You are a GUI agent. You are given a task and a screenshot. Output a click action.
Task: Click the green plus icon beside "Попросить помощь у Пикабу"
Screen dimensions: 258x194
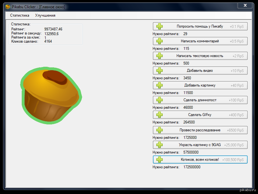click(159, 26)
